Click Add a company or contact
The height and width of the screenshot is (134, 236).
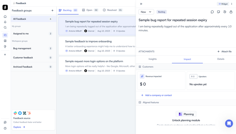pyautogui.click(x=157, y=95)
